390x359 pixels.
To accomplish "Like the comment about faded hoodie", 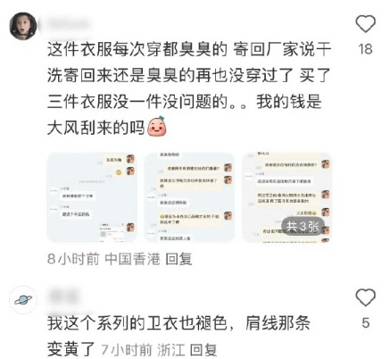I will click(x=365, y=297).
